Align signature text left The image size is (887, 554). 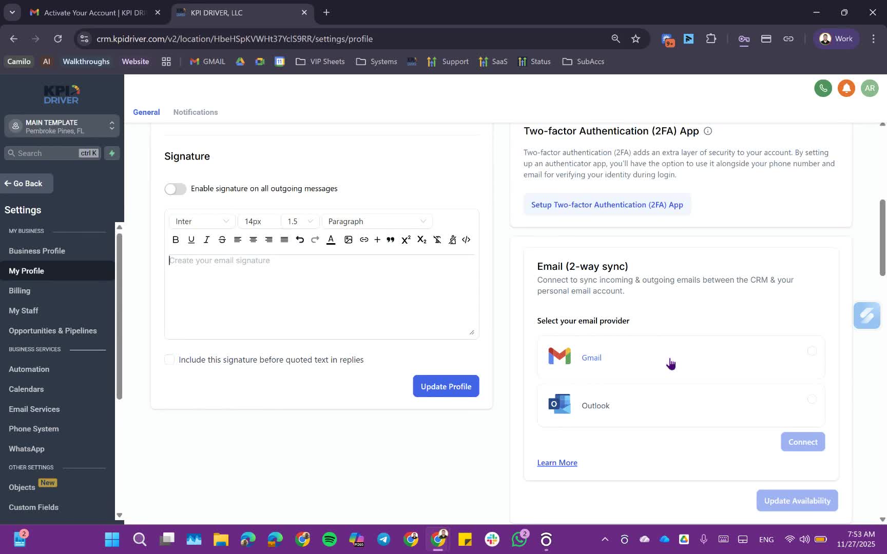(x=237, y=240)
